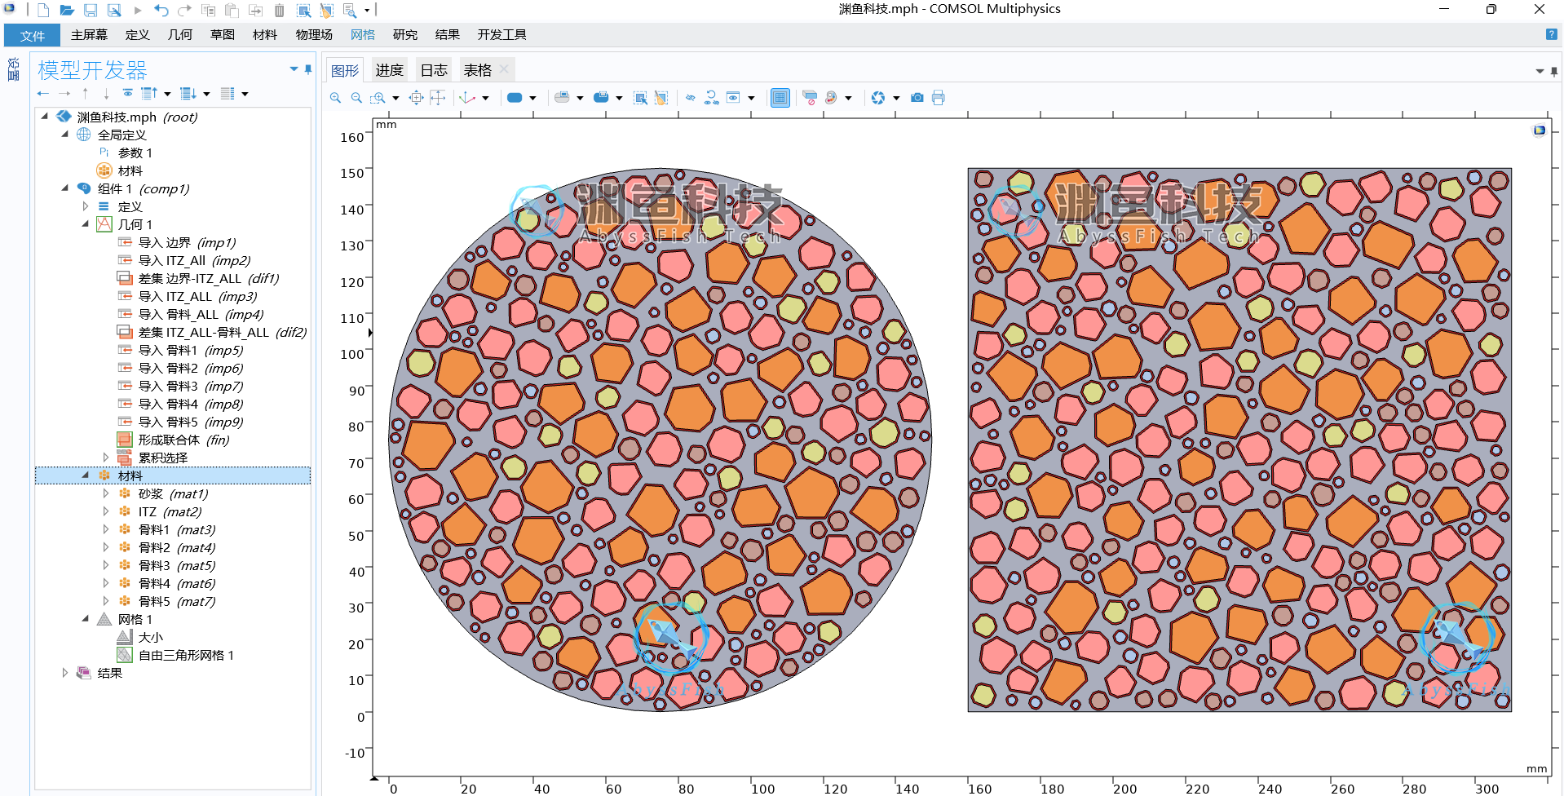Switch to the 日志 tab

(434, 70)
